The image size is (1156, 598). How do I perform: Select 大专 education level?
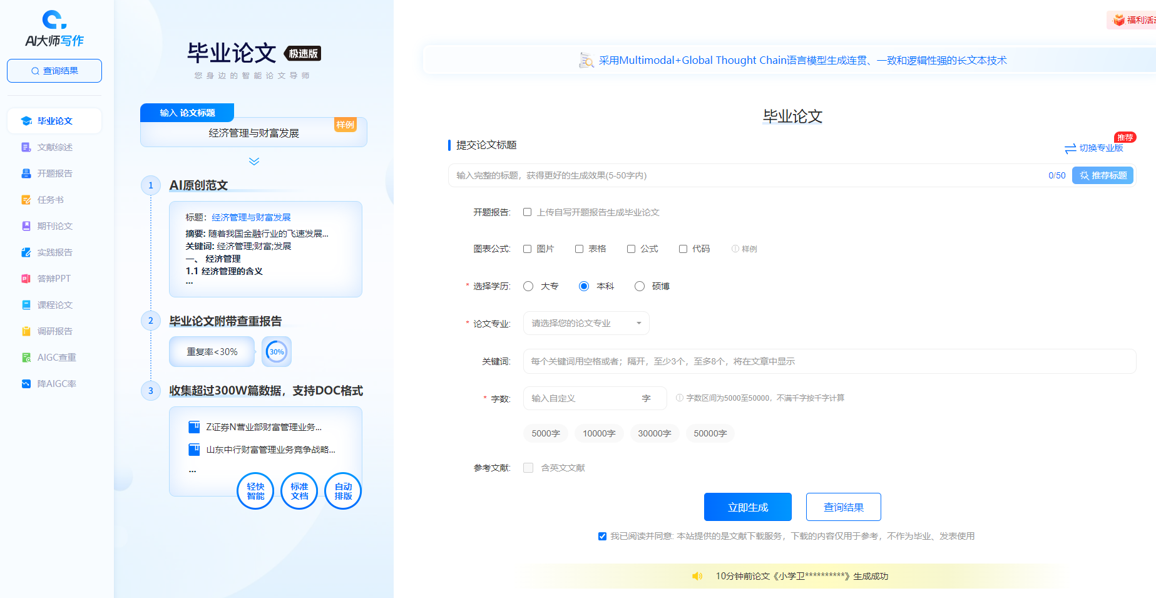point(528,286)
